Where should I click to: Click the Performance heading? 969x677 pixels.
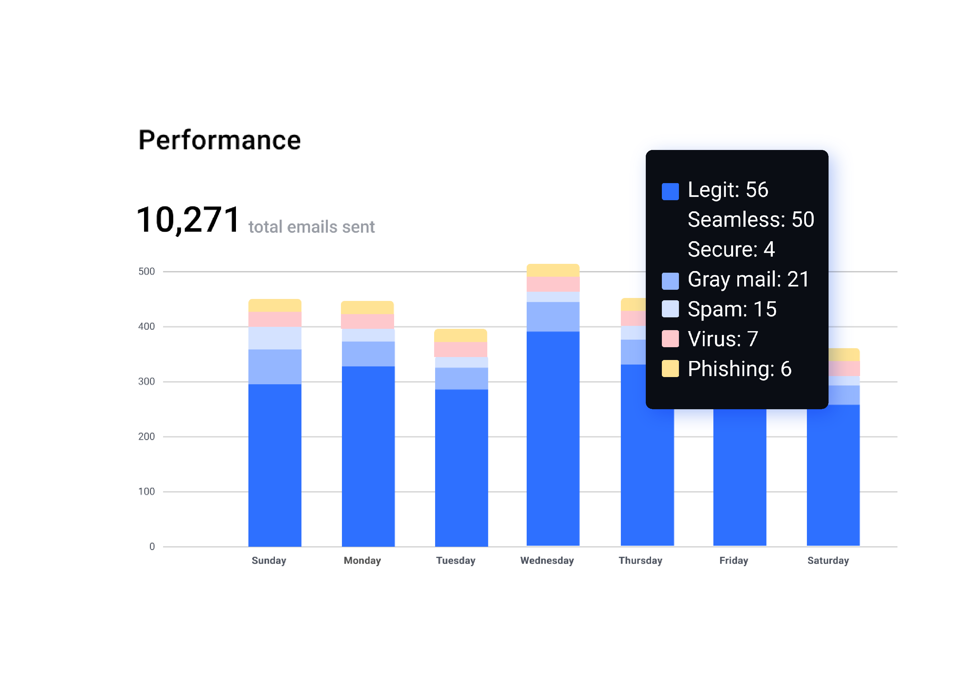click(220, 140)
